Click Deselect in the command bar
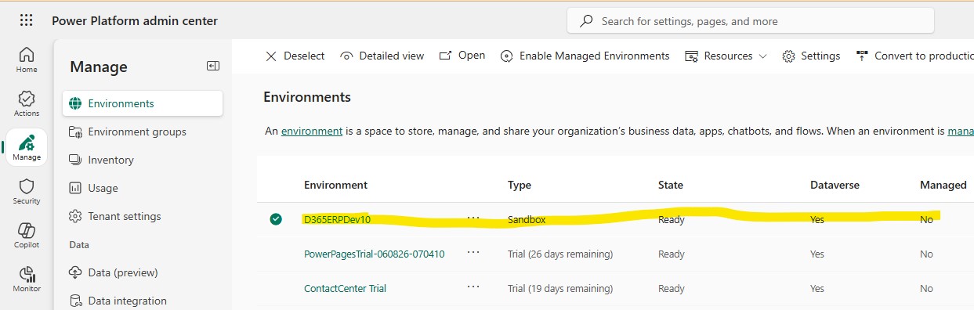The height and width of the screenshot is (310, 974). 295,56
